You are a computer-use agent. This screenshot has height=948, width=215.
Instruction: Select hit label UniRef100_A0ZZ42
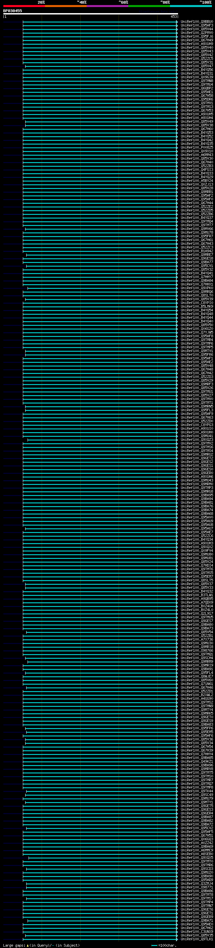(x=197, y=843)
